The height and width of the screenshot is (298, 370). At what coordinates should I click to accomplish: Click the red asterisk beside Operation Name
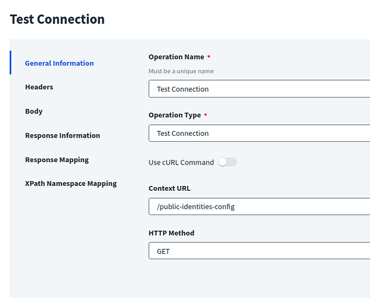pos(209,57)
